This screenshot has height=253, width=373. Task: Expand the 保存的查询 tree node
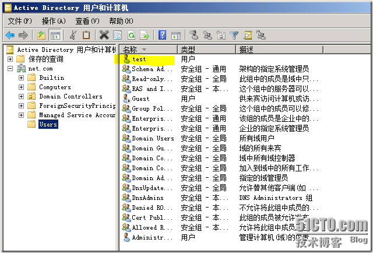pos(10,59)
